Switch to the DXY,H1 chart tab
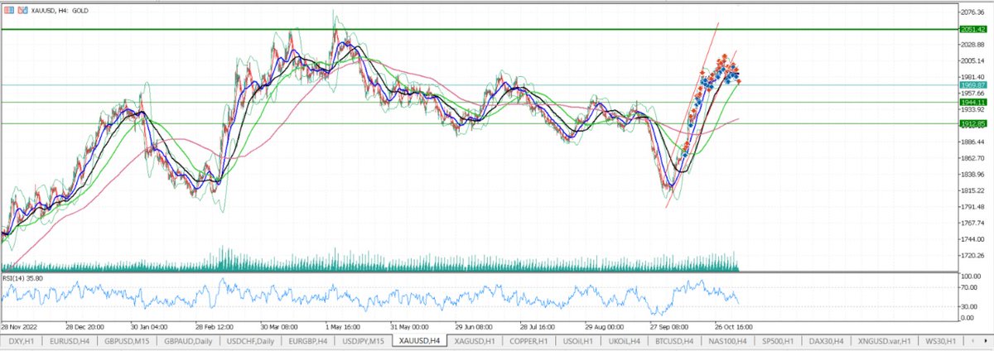This screenshot has width=994, height=351. pos(22,341)
